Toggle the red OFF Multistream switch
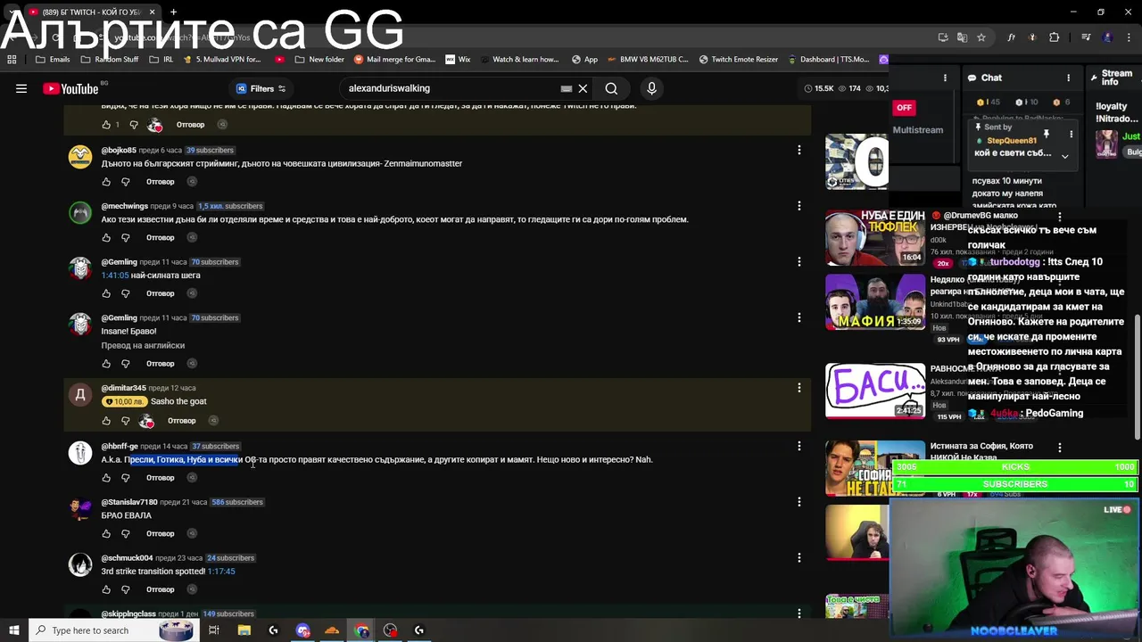Screen dimensions: 1142x642 tap(904, 108)
